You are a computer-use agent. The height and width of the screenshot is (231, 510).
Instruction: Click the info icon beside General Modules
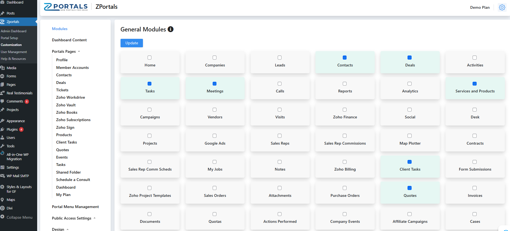tap(171, 29)
